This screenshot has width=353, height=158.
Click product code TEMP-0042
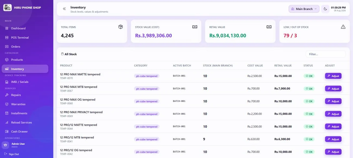pos(66,154)
